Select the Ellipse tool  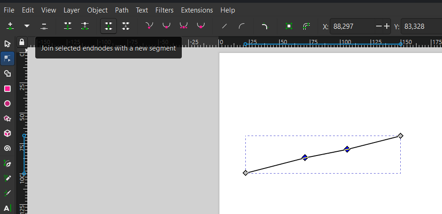click(7, 104)
